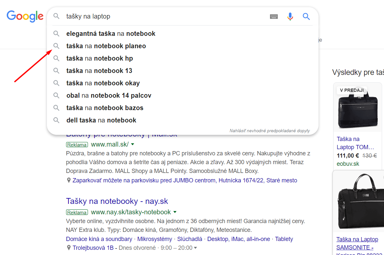Click the Google logo
The image size is (384, 255).
tap(25, 16)
